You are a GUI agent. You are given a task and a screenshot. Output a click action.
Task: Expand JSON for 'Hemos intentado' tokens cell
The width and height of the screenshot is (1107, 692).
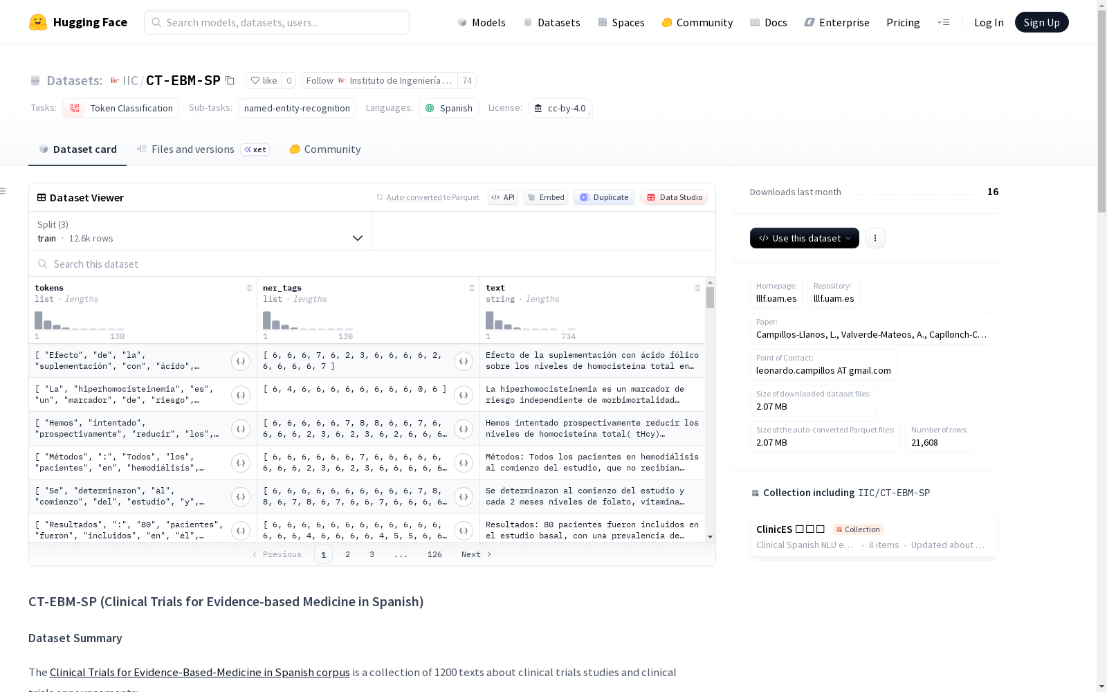[241, 428]
